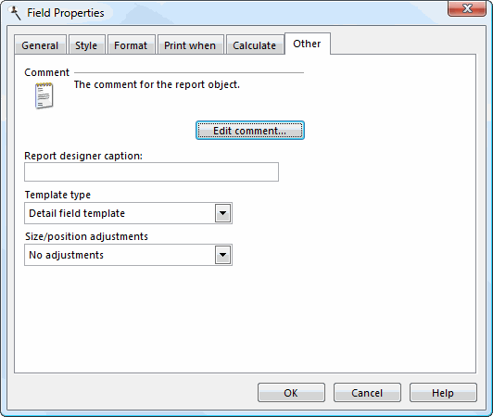Close the Field Properties dialog
Viewport: 493px width, 417px height.
467,8
